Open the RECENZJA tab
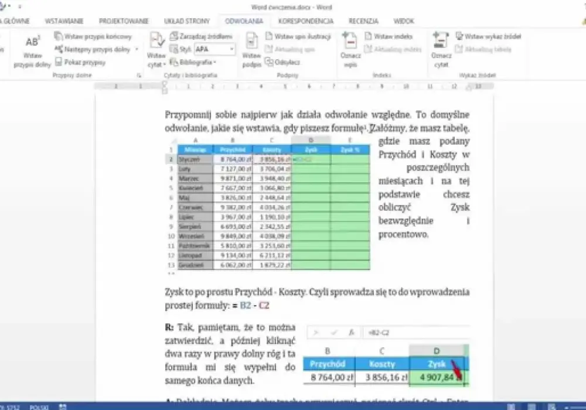The image size is (586, 410). 363,21
